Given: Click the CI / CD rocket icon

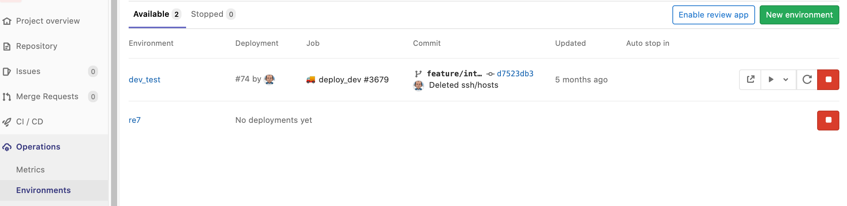Looking at the screenshot, I should (7, 122).
